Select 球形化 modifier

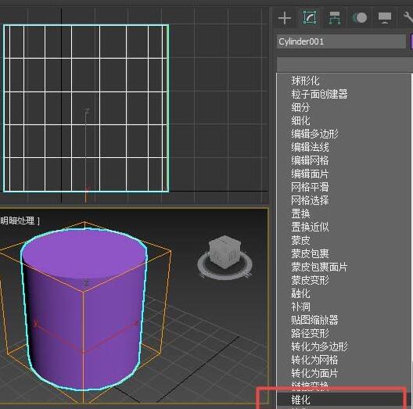point(305,81)
